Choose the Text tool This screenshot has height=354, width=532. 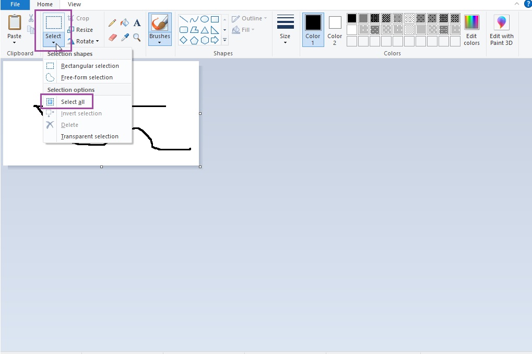point(137,23)
